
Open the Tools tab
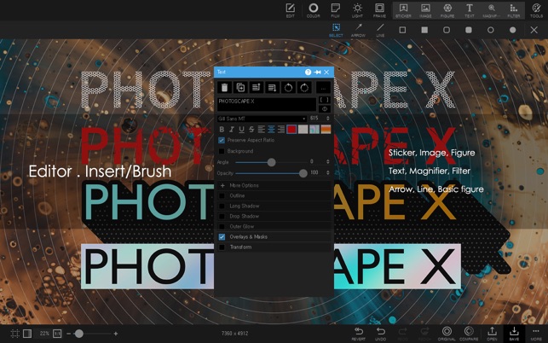click(536, 10)
